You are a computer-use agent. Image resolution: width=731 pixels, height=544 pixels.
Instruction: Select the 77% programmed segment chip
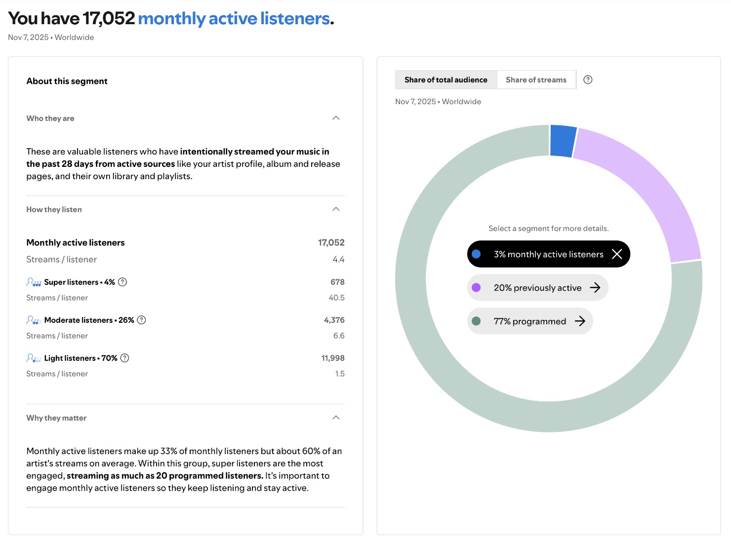tap(529, 321)
